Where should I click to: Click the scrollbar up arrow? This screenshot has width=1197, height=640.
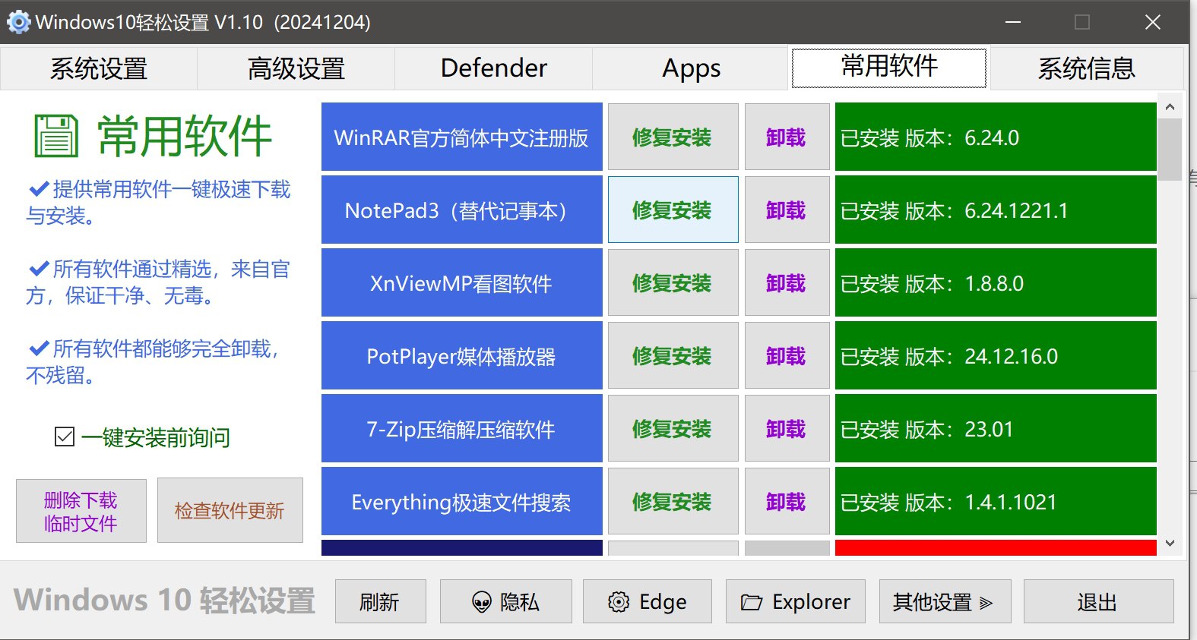(x=1170, y=107)
